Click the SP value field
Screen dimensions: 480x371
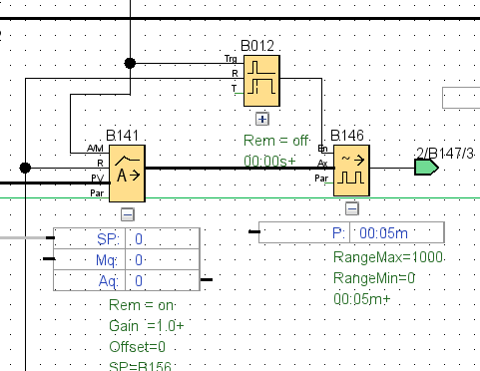[x=163, y=238]
